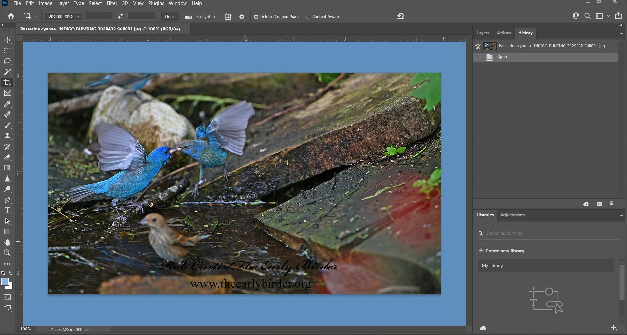Select the Horizontal Type tool
This screenshot has width=627, height=335.
(x=7, y=210)
